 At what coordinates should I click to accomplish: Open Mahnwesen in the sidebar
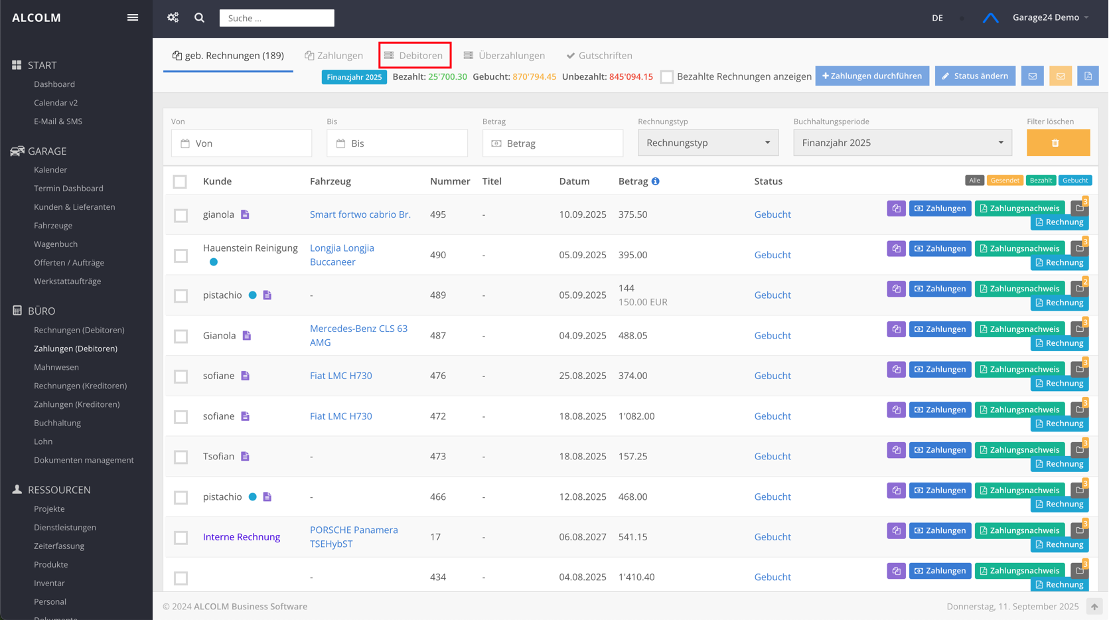click(x=56, y=367)
